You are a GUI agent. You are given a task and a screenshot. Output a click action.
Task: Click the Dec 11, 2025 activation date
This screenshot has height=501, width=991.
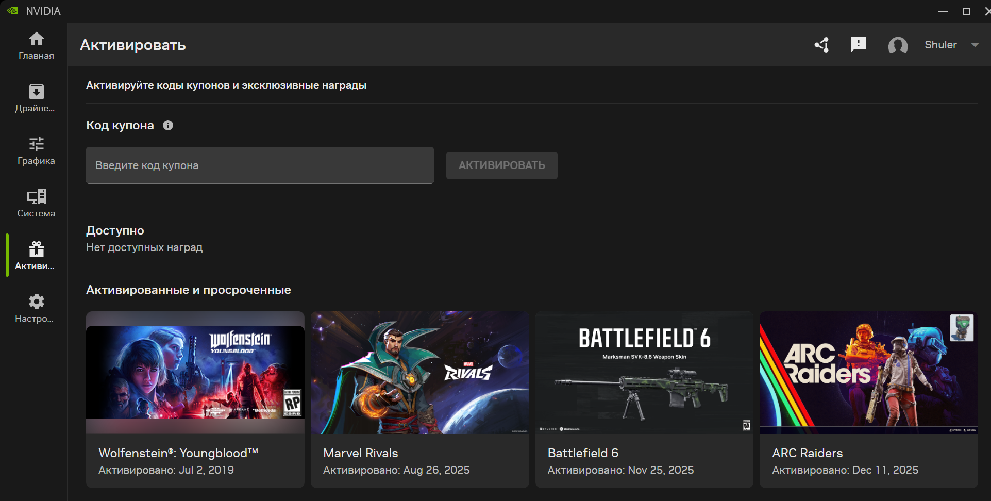click(885, 470)
